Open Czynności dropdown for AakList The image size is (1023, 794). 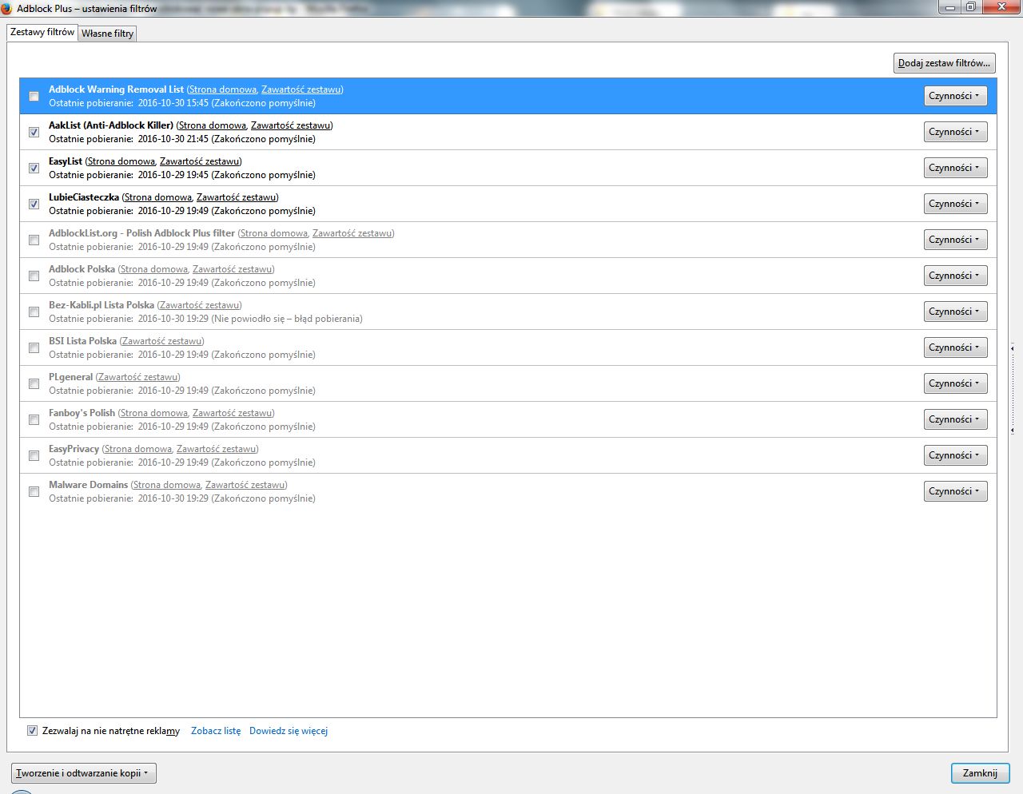955,132
